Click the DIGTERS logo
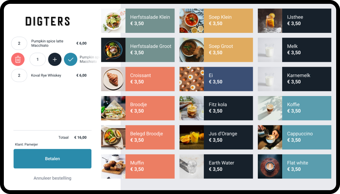The height and width of the screenshot is (194, 340). 48,21
